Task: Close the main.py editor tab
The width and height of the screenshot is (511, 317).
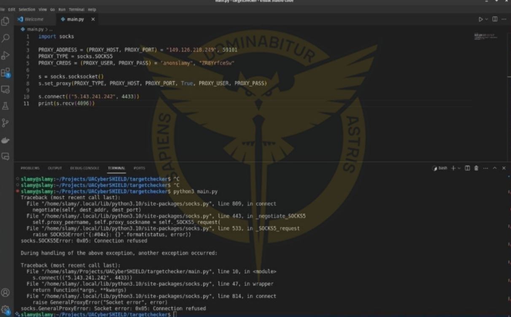Action: click(x=93, y=19)
